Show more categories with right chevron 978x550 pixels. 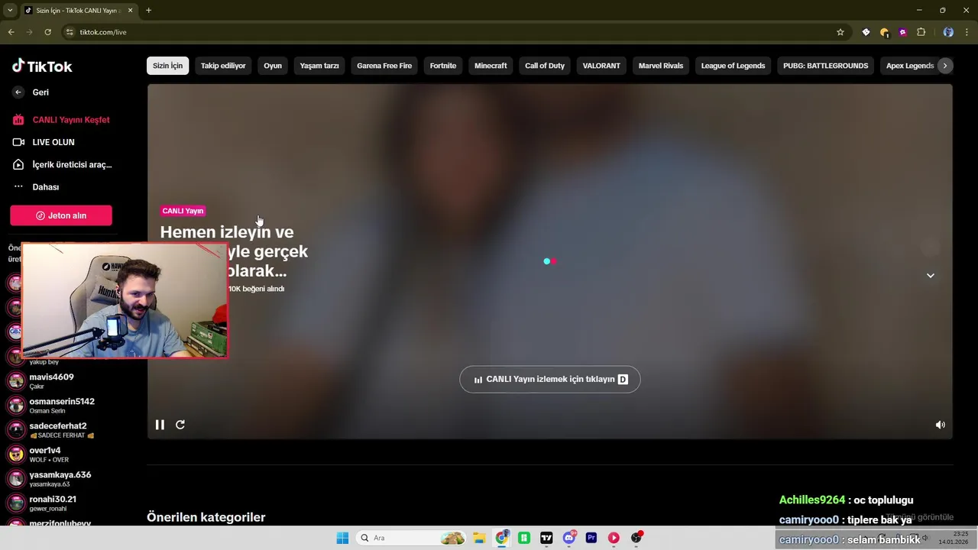tap(945, 66)
